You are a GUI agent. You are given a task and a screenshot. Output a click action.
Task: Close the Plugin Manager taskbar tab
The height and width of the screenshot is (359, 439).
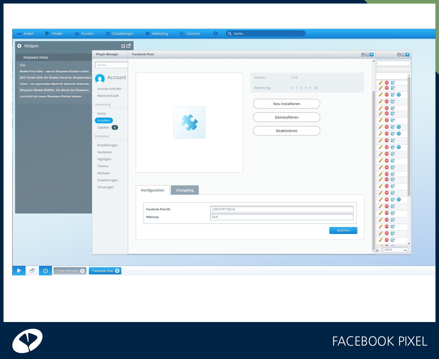[x=82, y=271]
